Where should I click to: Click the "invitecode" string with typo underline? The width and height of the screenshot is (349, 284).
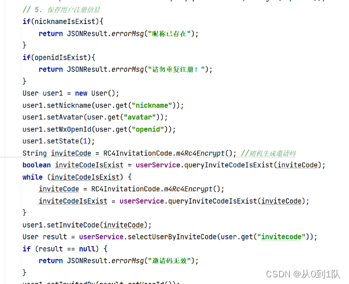pos(281,237)
